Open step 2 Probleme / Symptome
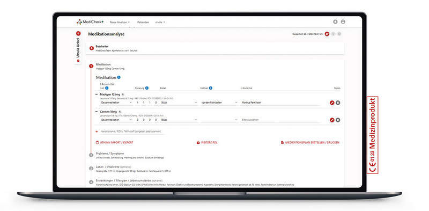This screenshot has width=429, height=211. (x=110, y=154)
